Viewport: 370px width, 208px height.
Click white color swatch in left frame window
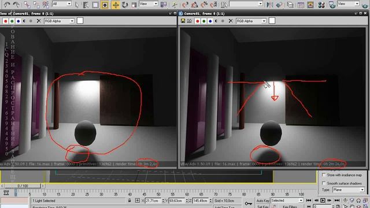[x=80, y=21]
